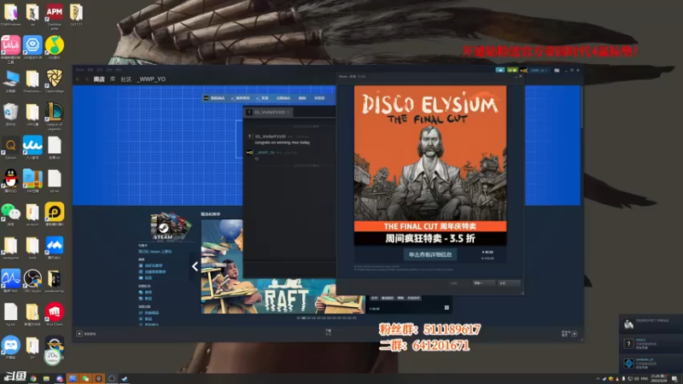Image resolution: width=683 pixels, height=384 pixels.
Task: Open the 库 tab in Steam
Action: [113, 79]
